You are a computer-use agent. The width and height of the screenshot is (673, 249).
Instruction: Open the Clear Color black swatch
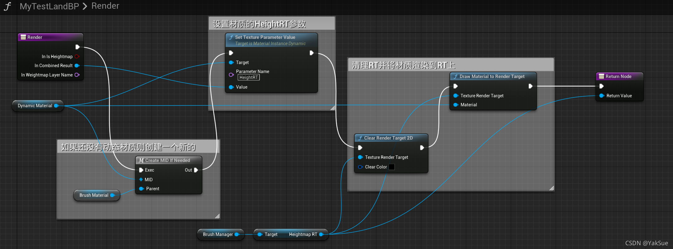point(392,167)
